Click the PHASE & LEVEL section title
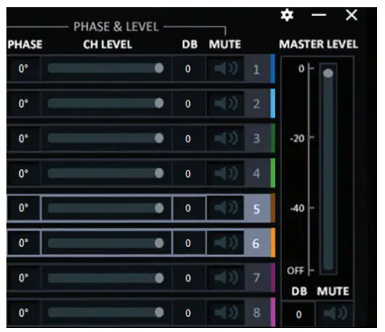The width and height of the screenshot is (385, 332). tap(116, 27)
